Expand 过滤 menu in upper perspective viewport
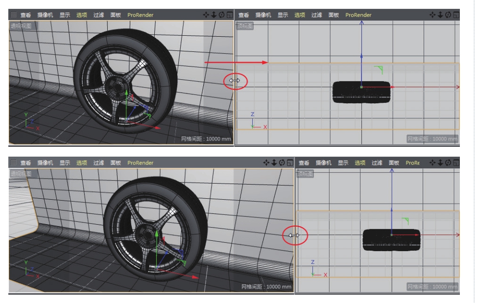This screenshot has width=478, height=303. click(98, 15)
